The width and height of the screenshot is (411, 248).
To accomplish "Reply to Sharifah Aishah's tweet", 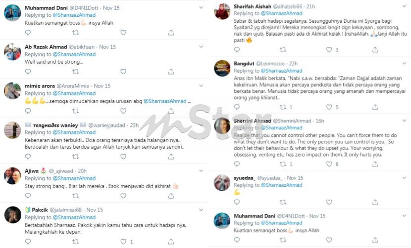I will pyautogui.click(x=237, y=49).
